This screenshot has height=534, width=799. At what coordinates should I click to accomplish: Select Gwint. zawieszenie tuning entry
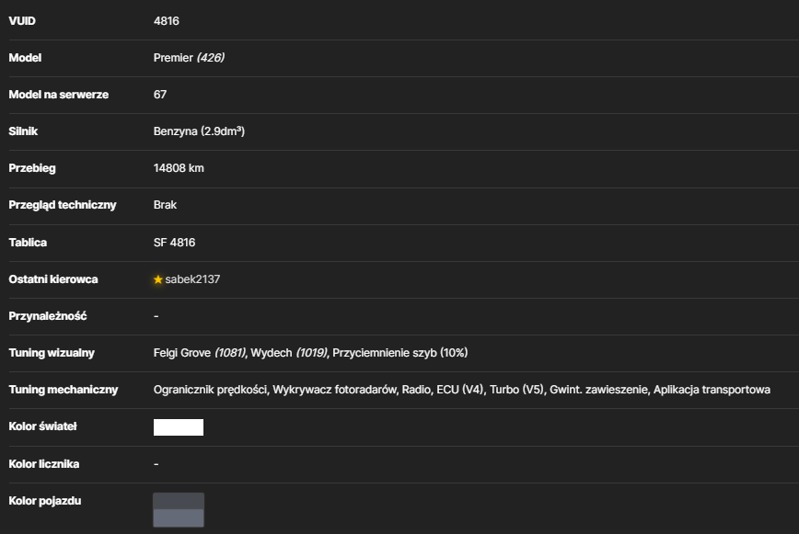click(x=598, y=390)
